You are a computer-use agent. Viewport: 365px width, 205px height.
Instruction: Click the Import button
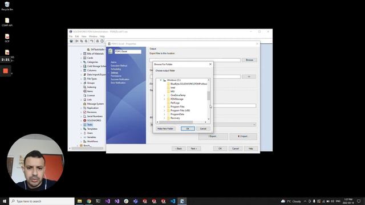pyautogui.click(x=244, y=137)
